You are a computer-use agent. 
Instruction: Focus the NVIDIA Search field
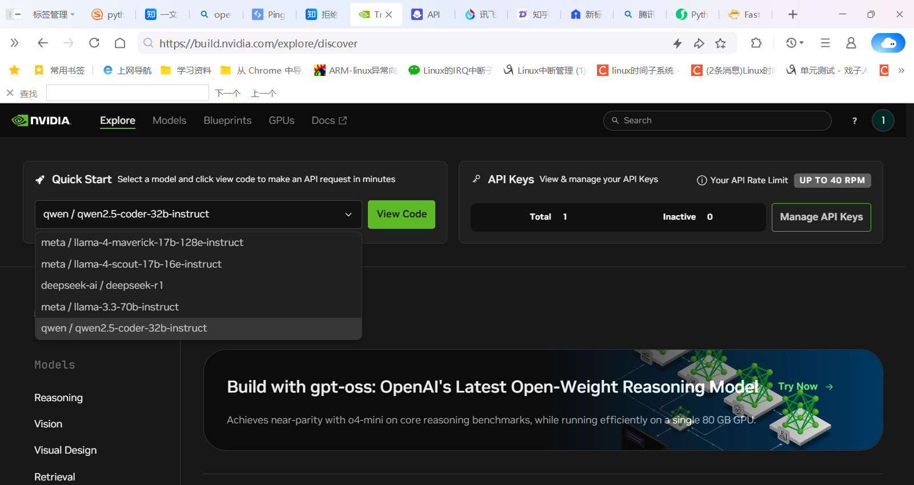click(x=717, y=120)
